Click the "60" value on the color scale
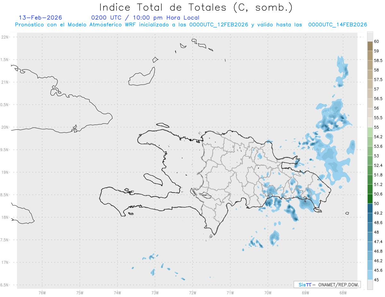Screen dimensions: 385x297 (377, 41)
